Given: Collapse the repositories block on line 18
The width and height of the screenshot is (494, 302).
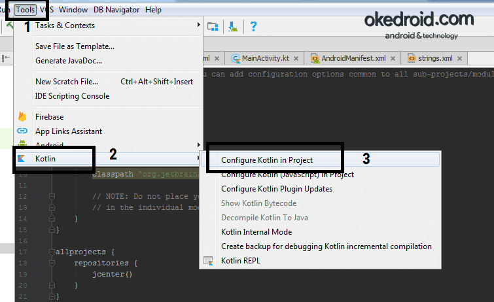Looking at the screenshot, I should (x=52, y=263).
